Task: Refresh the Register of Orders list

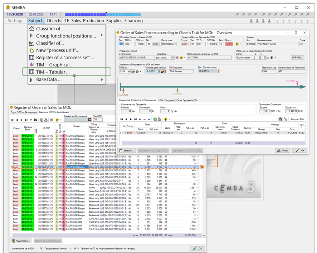Action: point(31,120)
